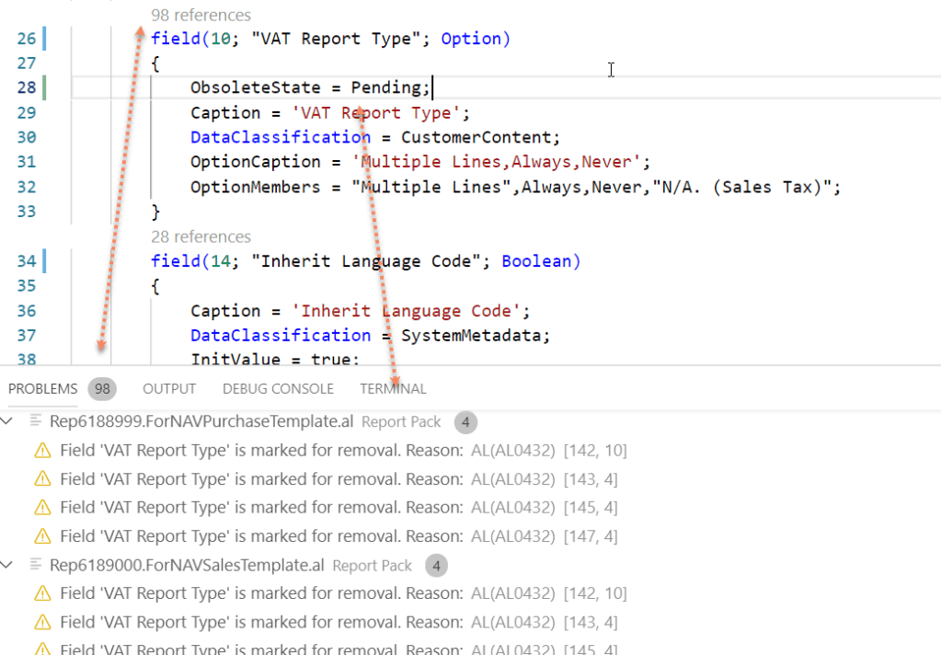
Task: Click warning icon of first PurchaseTemplate problem
Action: (42, 451)
